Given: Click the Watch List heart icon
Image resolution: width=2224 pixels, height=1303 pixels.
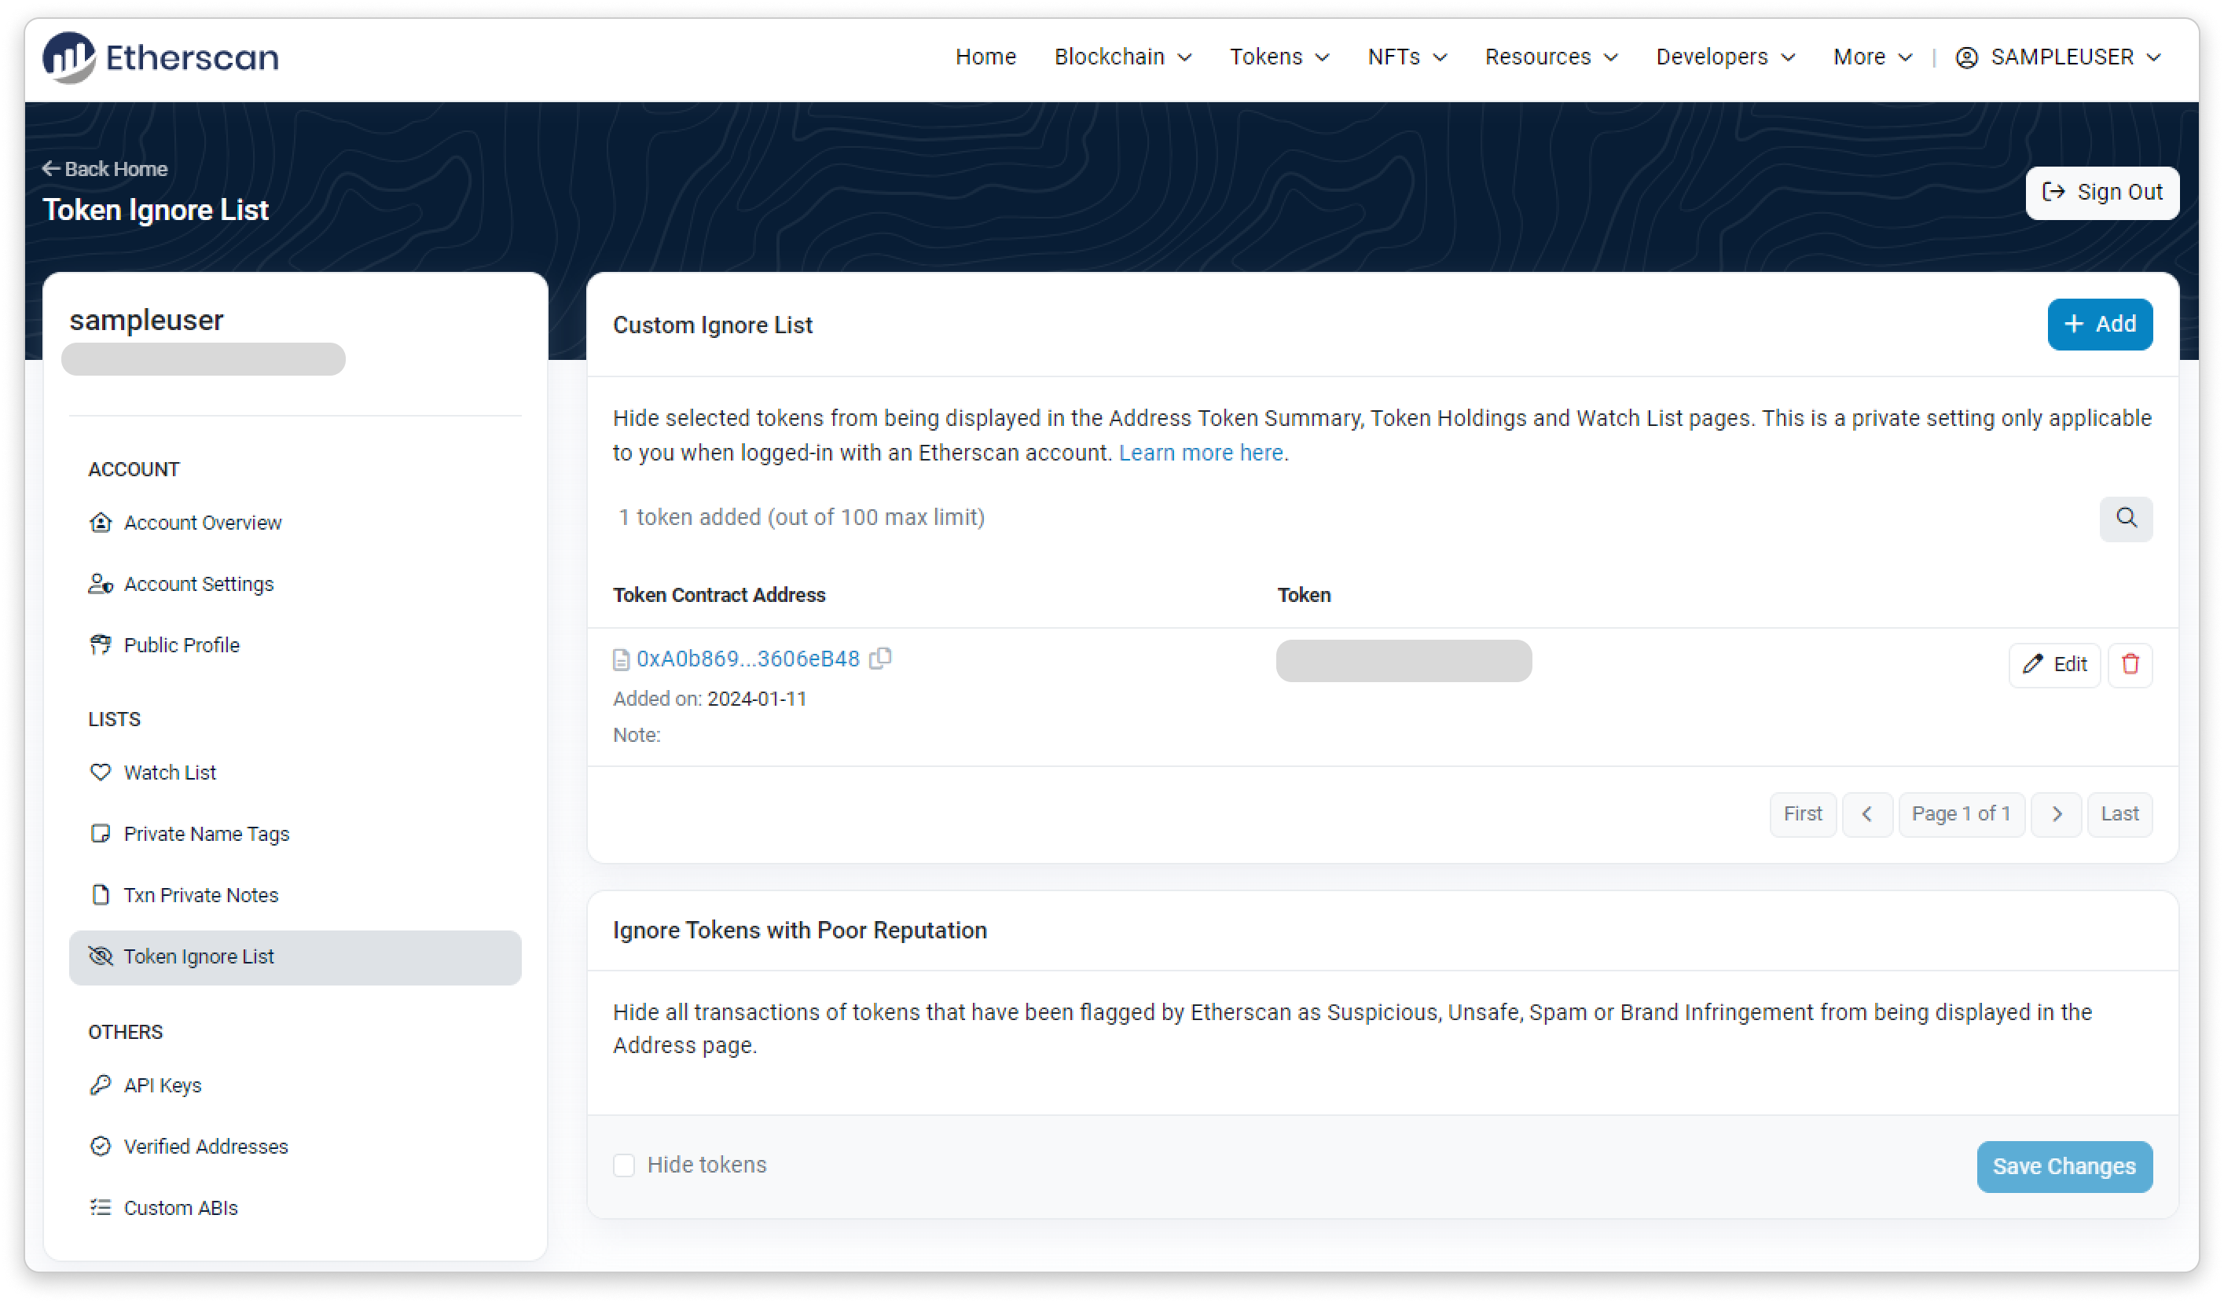Looking at the screenshot, I should 101,773.
